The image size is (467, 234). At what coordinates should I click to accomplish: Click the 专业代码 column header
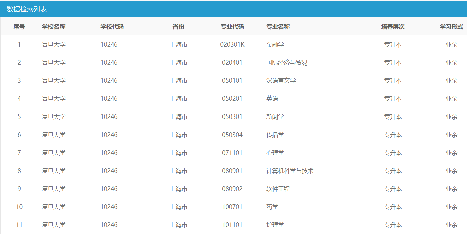232,27
